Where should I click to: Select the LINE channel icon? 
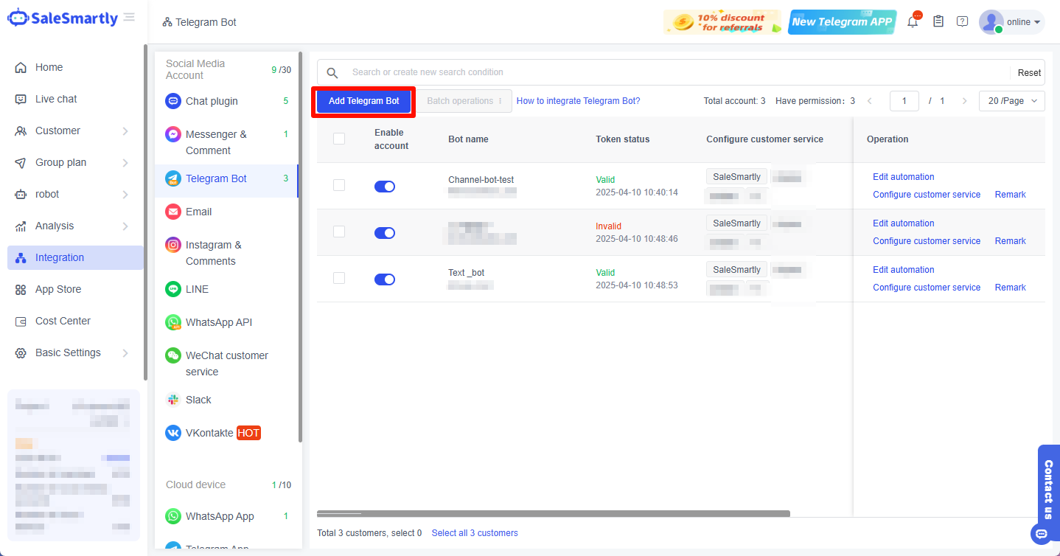pos(173,289)
